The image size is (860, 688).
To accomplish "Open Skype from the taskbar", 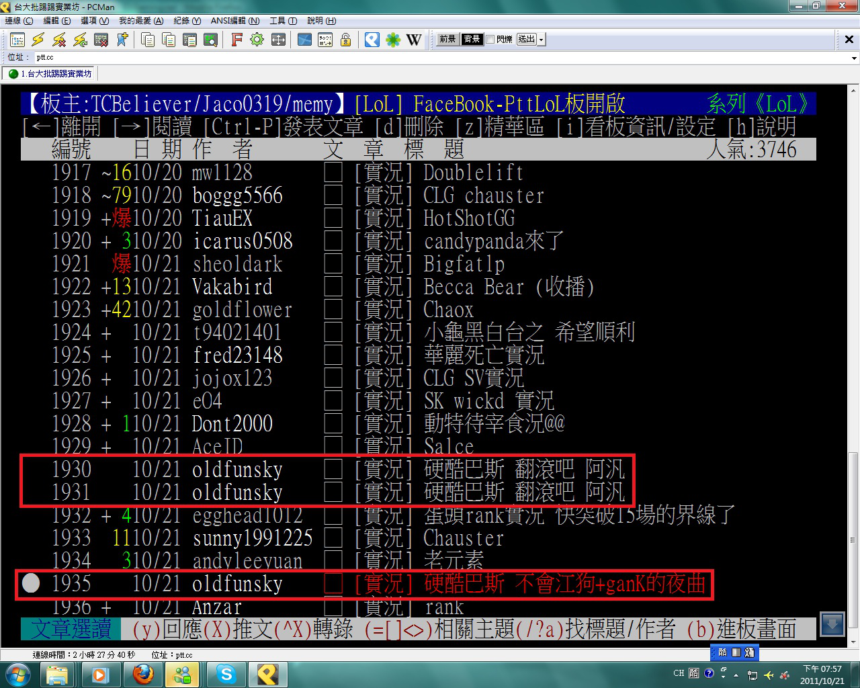I will coord(226,674).
